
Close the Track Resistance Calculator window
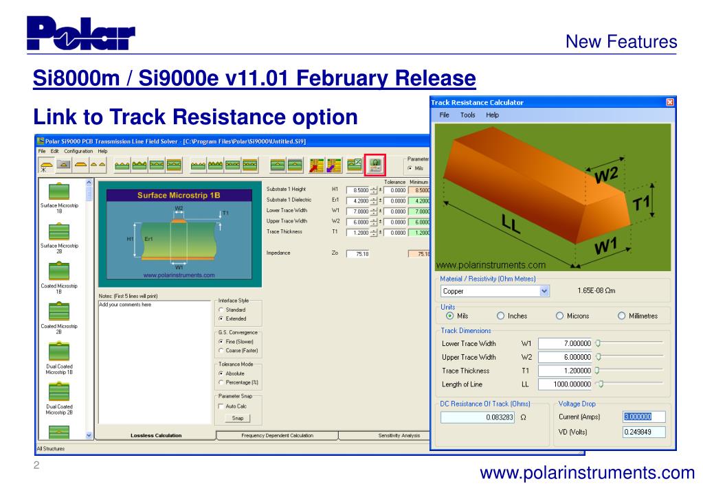[x=670, y=102]
